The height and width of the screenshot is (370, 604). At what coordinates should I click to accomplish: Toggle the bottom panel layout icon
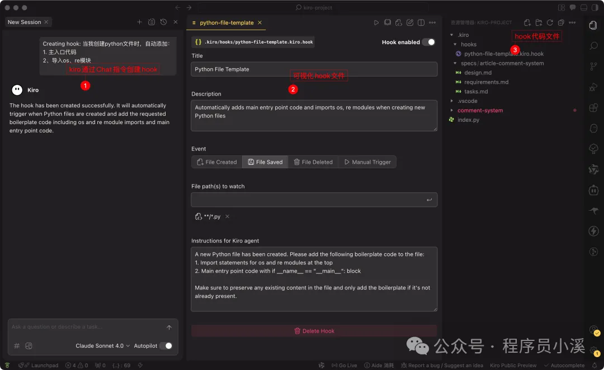point(583,7)
